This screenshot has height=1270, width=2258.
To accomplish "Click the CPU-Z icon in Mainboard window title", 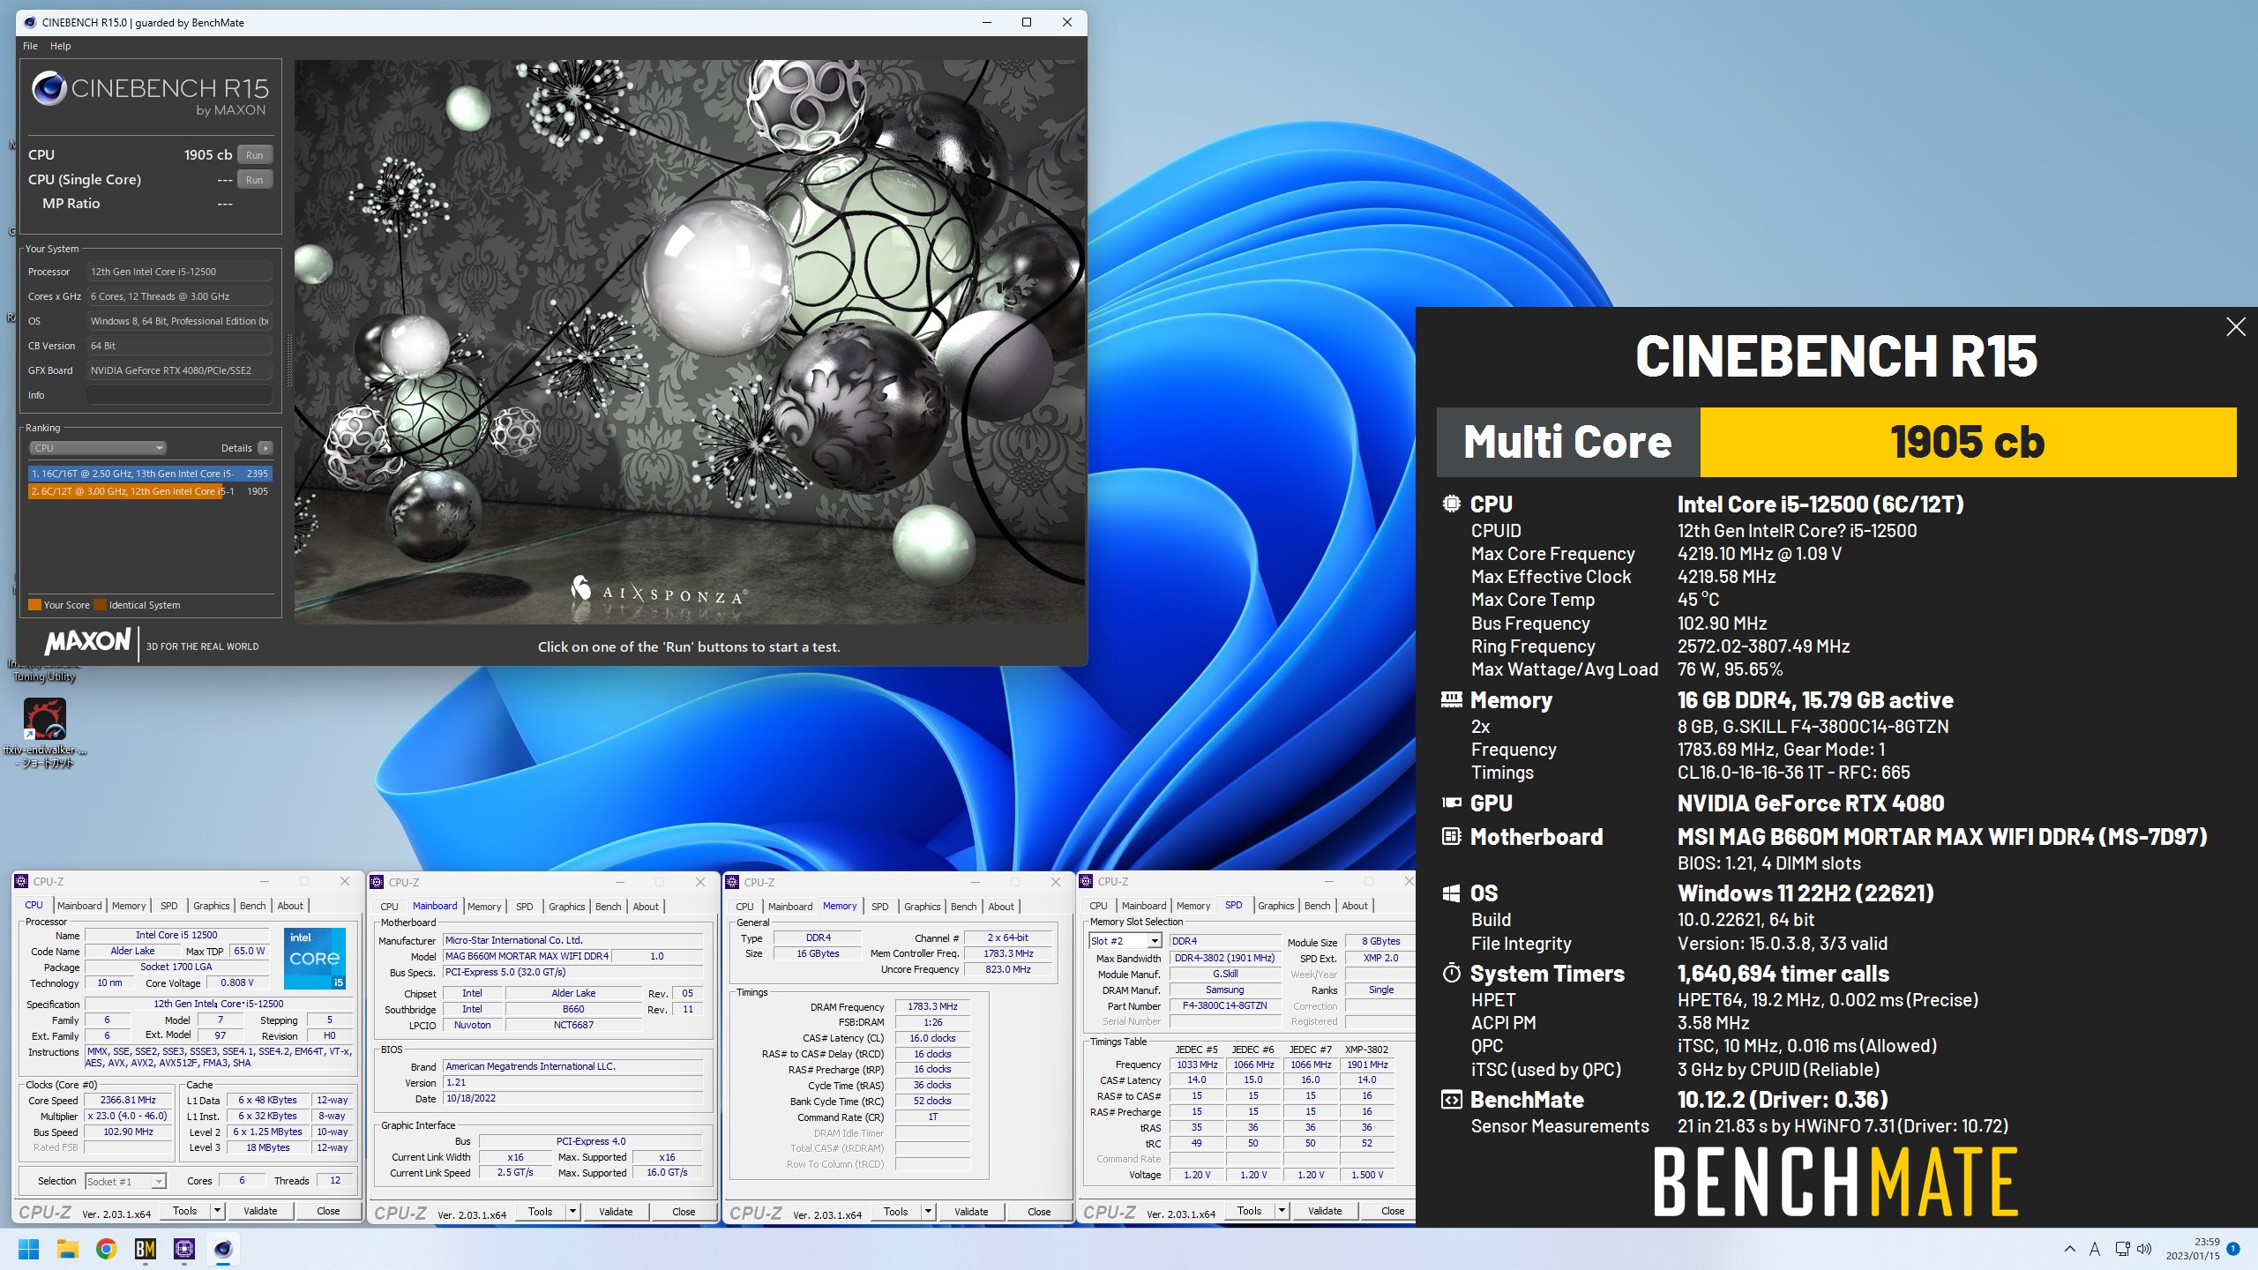I will pyautogui.click(x=377, y=882).
